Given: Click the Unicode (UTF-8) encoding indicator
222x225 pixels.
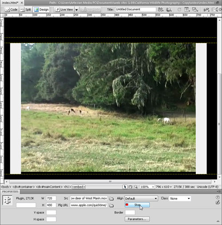Looking at the screenshot, I should (207, 187).
